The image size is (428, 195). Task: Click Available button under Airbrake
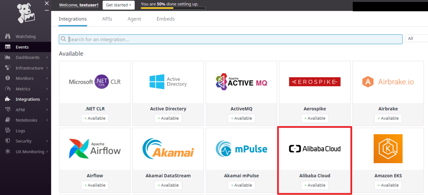(x=388, y=118)
